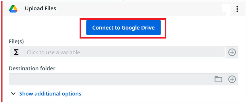Focus the 'Click to use a variable' field
This screenshot has height=103, width=247.
point(117,52)
